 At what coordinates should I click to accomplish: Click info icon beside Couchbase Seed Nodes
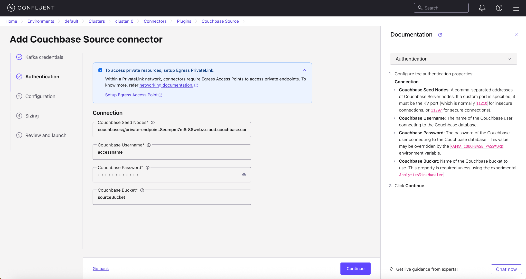pyautogui.click(x=153, y=123)
